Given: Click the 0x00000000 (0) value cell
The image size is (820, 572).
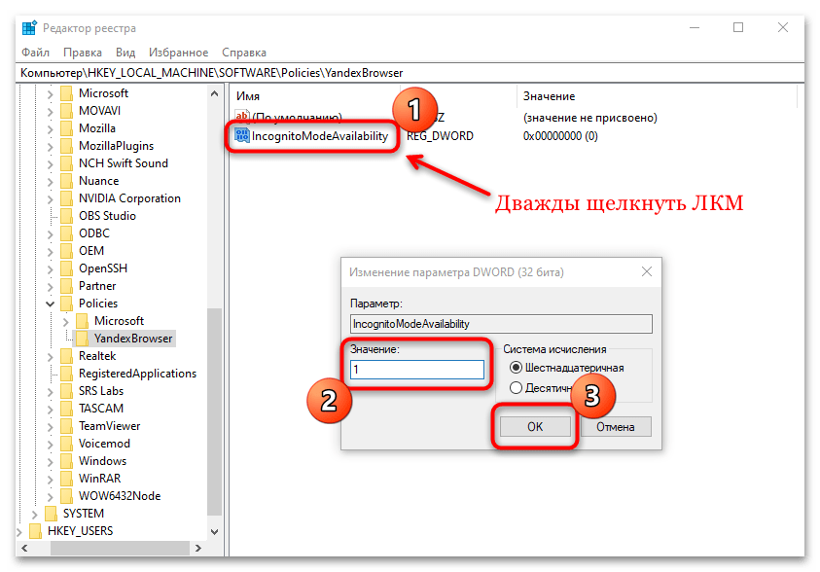Looking at the screenshot, I should tap(560, 136).
